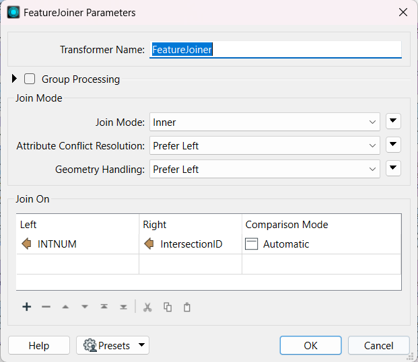Image resolution: width=418 pixels, height=362 pixels.
Task: Click the Cancel button
Action: (x=378, y=345)
